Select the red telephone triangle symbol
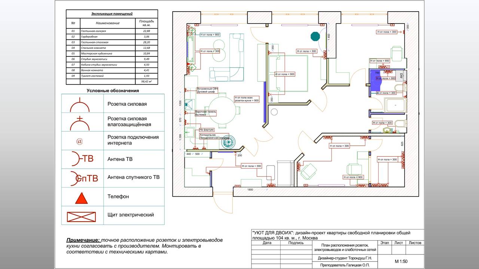 [81, 198]
